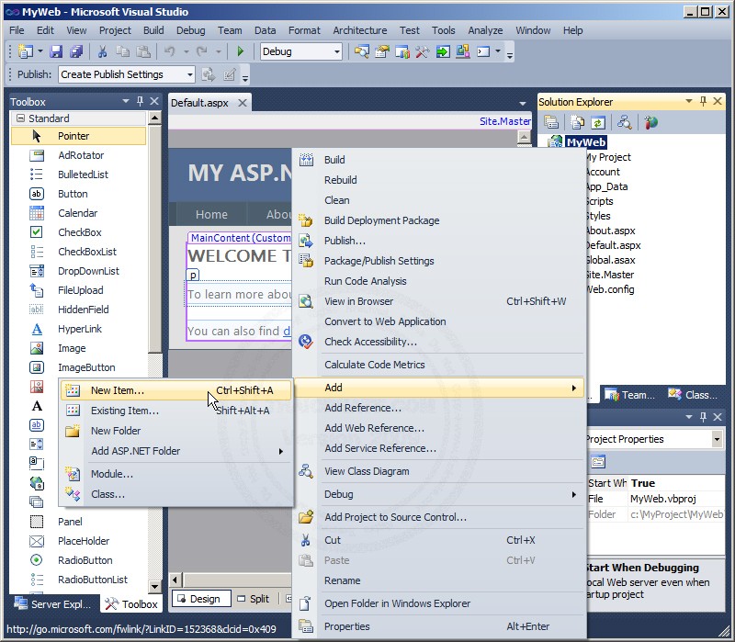
Task: Show All Files in Solution Explorer
Action: click(575, 121)
